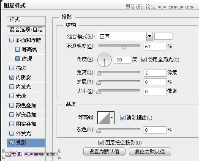Toggle the 纹理 checkbox

(x=17, y=58)
